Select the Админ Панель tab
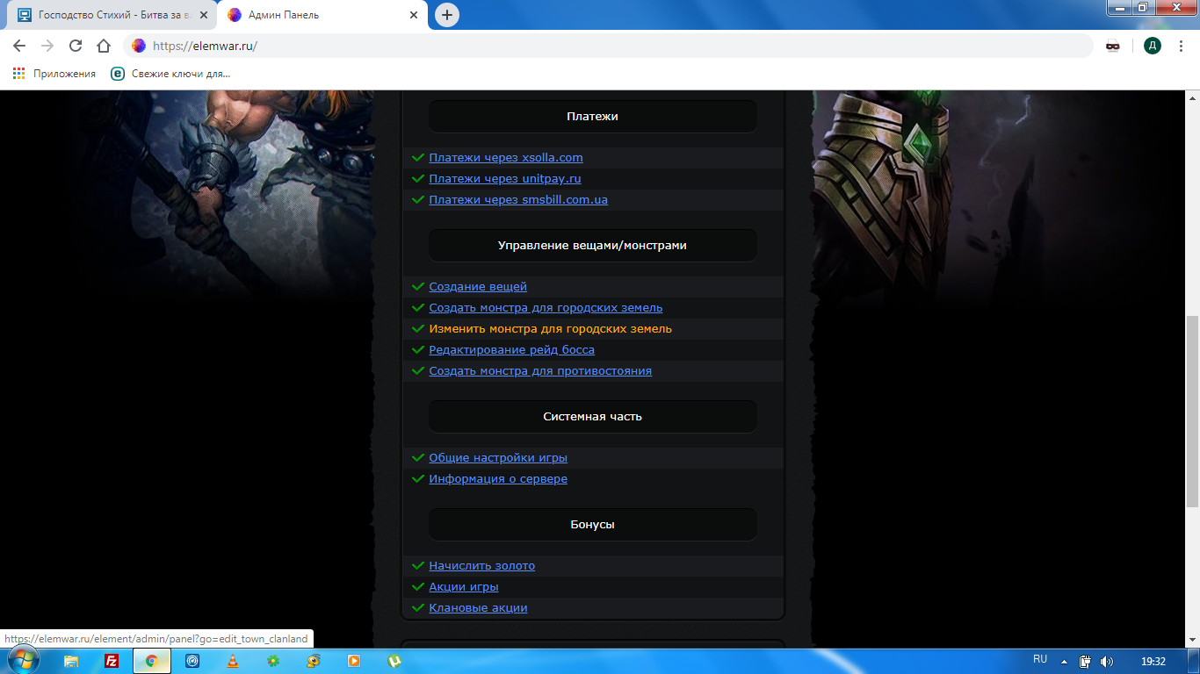Screen dimensions: 1200x674 tap(321, 15)
